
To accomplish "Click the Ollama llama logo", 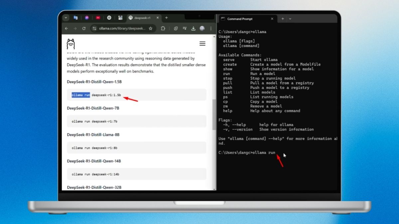I will pos(71,44).
